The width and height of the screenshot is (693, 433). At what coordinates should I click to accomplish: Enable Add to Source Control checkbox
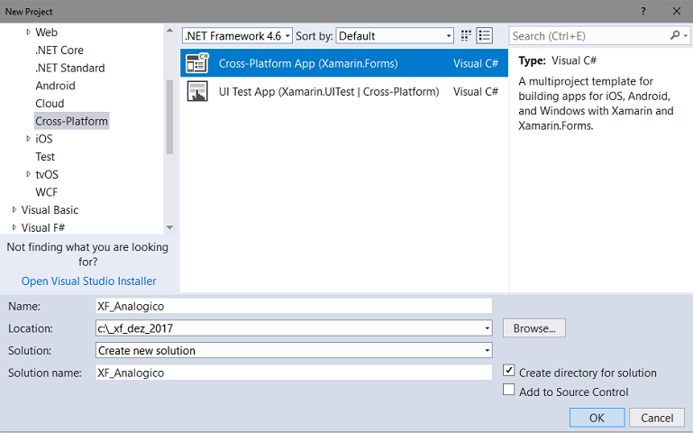[508, 390]
